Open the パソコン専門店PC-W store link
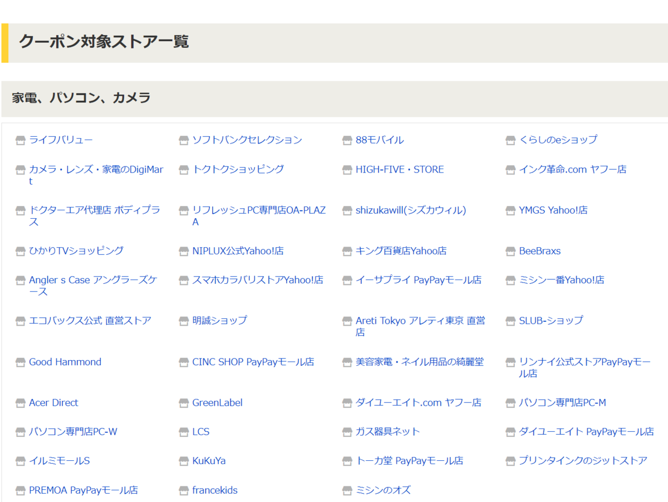This screenshot has width=668, height=502. (73, 432)
